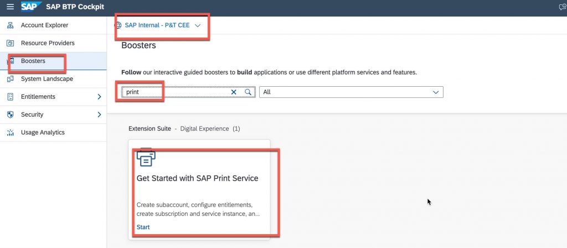Click the Start link on Print Service tile
567x248 pixels.
[143, 227]
